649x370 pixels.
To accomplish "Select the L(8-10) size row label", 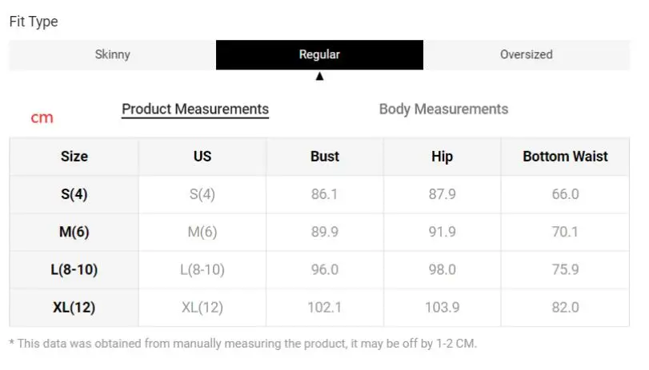I will tap(74, 270).
